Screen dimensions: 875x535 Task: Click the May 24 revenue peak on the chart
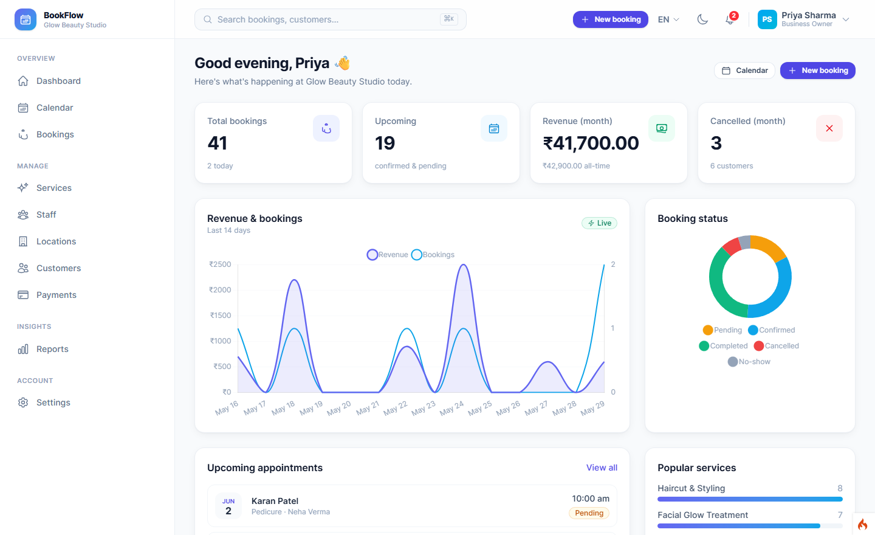pyautogui.click(x=464, y=265)
